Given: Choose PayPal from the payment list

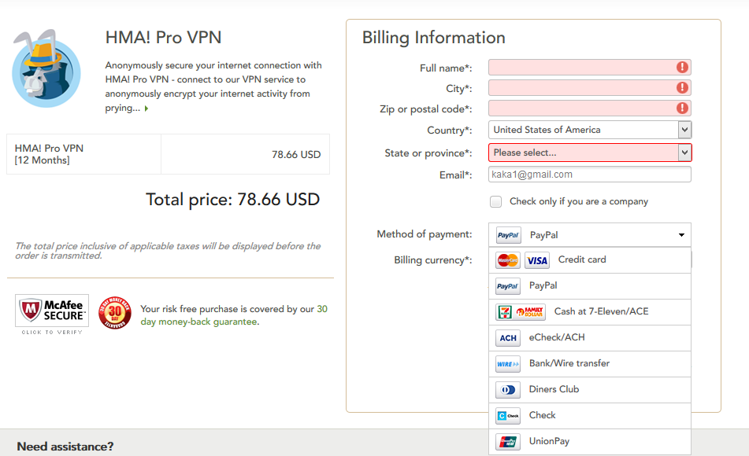Looking at the screenshot, I should tap(590, 285).
